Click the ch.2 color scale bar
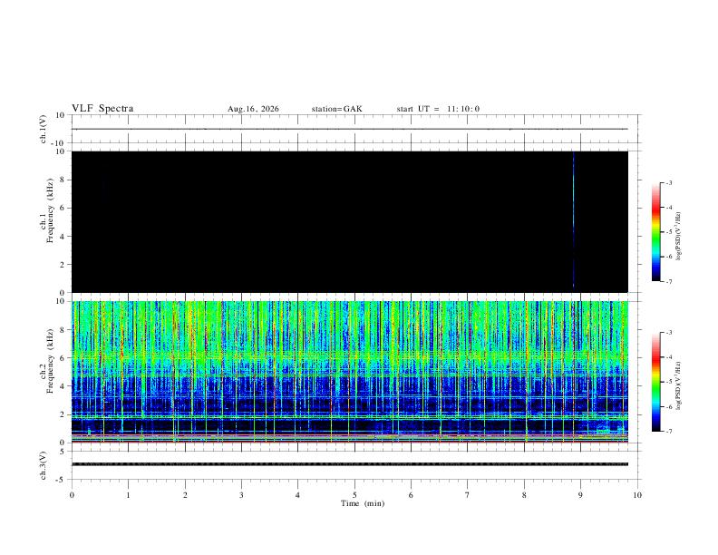Viewport: 718px width, 555px height. tap(655, 382)
